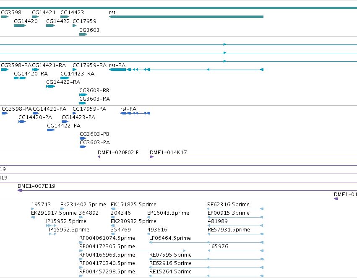Select the RE57931.5prime EST

[229, 230]
